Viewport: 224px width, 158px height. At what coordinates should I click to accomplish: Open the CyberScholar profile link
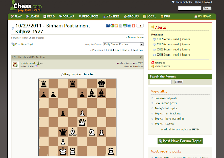(x=184, y=2)
